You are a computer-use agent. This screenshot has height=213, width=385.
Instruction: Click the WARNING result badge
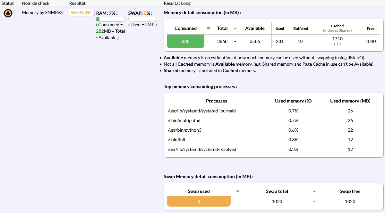click(81, 12)
